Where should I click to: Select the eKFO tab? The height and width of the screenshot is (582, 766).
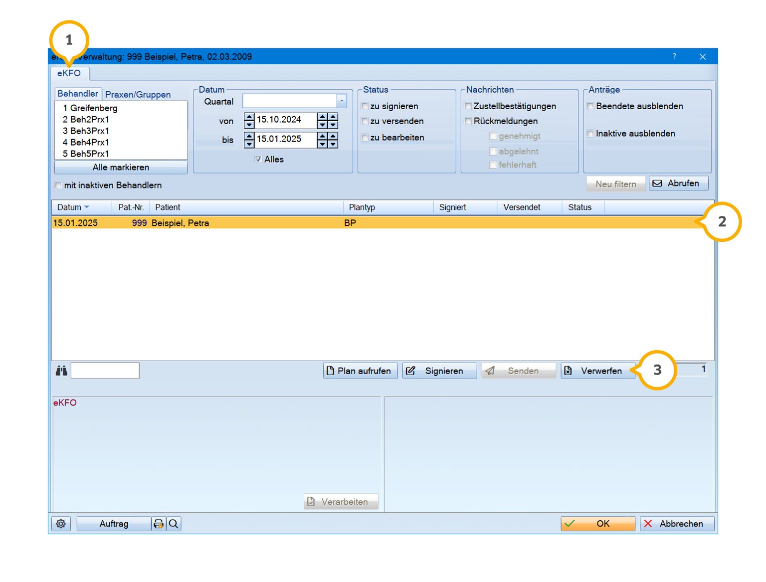(x=69, y=73)
